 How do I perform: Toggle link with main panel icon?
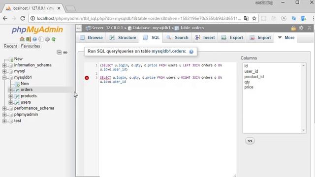(65, 53)
